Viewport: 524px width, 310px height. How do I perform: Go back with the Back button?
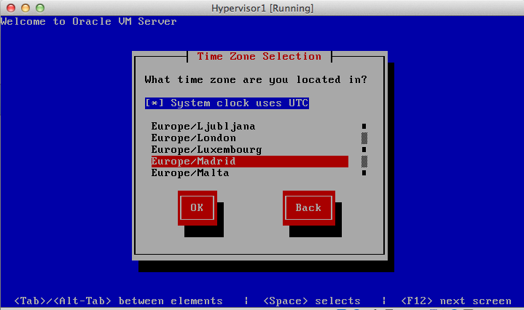point(308,207)
